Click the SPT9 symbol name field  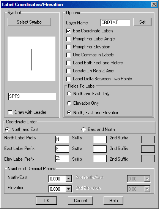click(32, 96)
